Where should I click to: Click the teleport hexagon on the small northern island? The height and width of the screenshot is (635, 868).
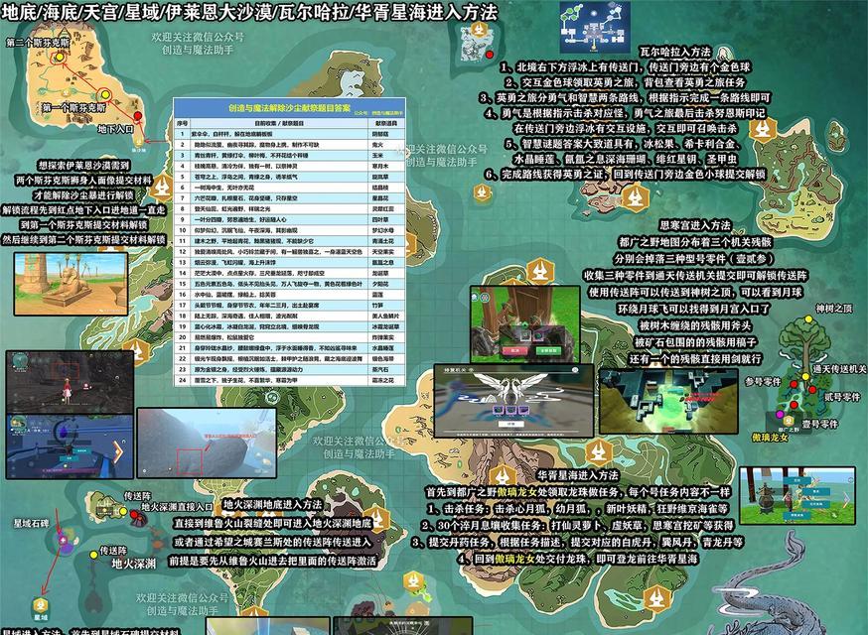pyautogui.click(x=480, y=30)
